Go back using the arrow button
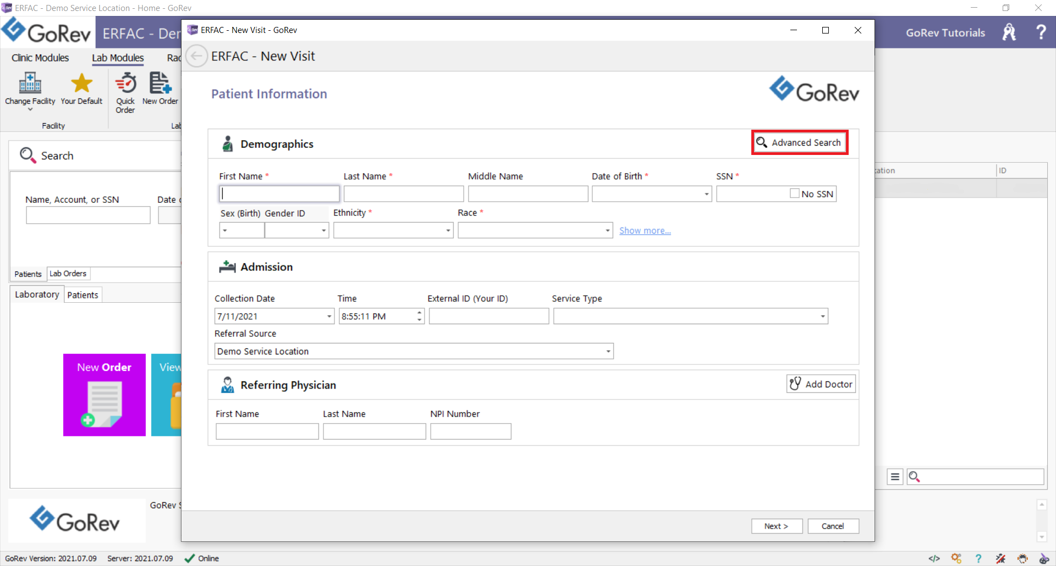This screenshot has width=1056, height=566. click(x=196, y=56)
